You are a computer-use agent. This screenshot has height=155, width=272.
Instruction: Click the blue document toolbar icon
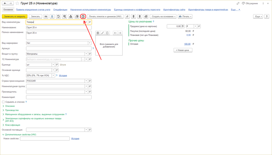[x=52, y=16]
